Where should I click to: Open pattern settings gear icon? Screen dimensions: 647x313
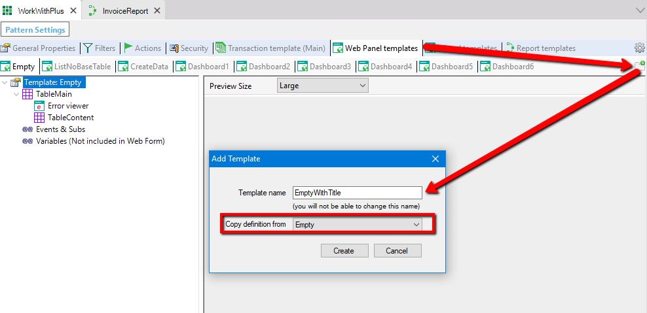639,48
